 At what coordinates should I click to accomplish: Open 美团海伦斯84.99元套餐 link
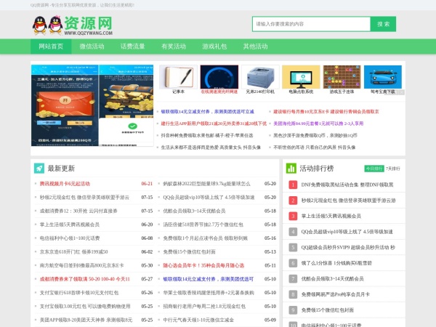(318, 124)
